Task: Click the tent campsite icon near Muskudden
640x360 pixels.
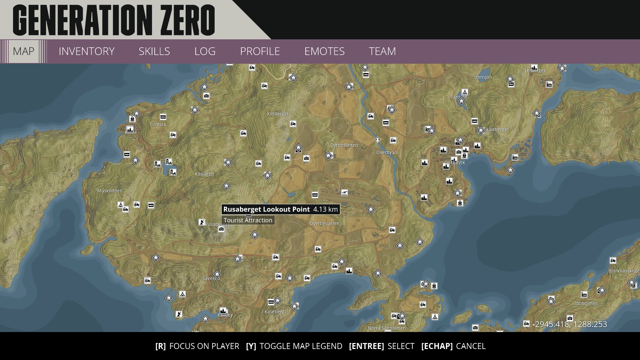Action: tap(120, 204)
